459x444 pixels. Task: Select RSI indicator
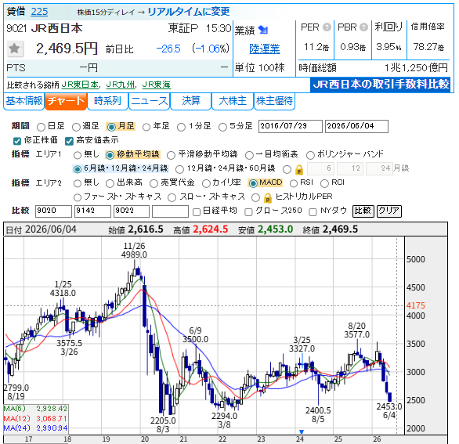[294, 183]
